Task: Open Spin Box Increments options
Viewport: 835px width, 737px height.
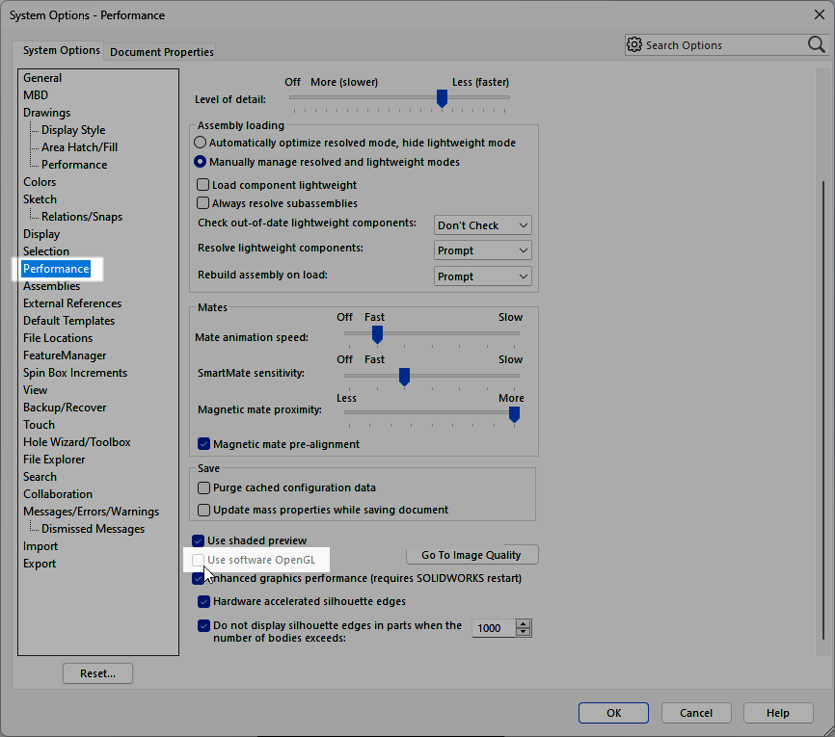Action: tap(75, 373)
